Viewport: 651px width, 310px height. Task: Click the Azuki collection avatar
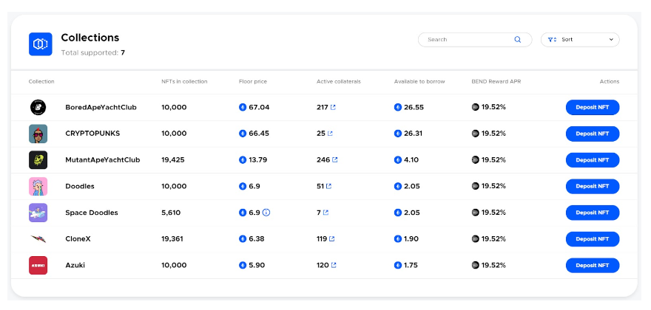point(38,265)
